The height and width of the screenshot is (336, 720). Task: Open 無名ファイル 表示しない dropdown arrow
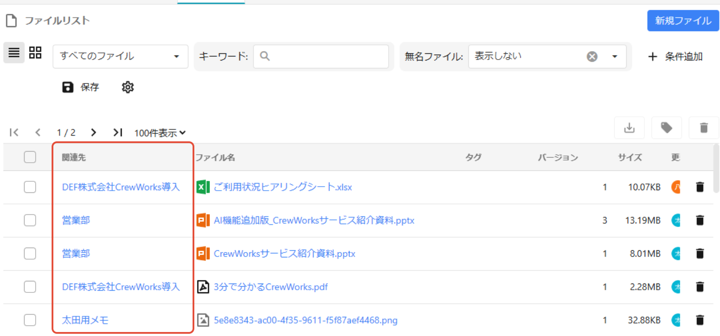pyautogui.click(x=615, y=56)
